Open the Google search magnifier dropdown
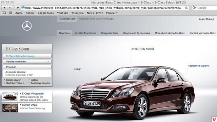The width and height of the screenshot is (217, 122). pyautogui.click(x=194, y=8)
